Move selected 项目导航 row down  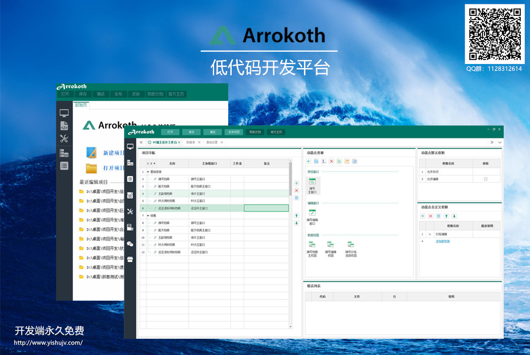[x=297, y=223]
